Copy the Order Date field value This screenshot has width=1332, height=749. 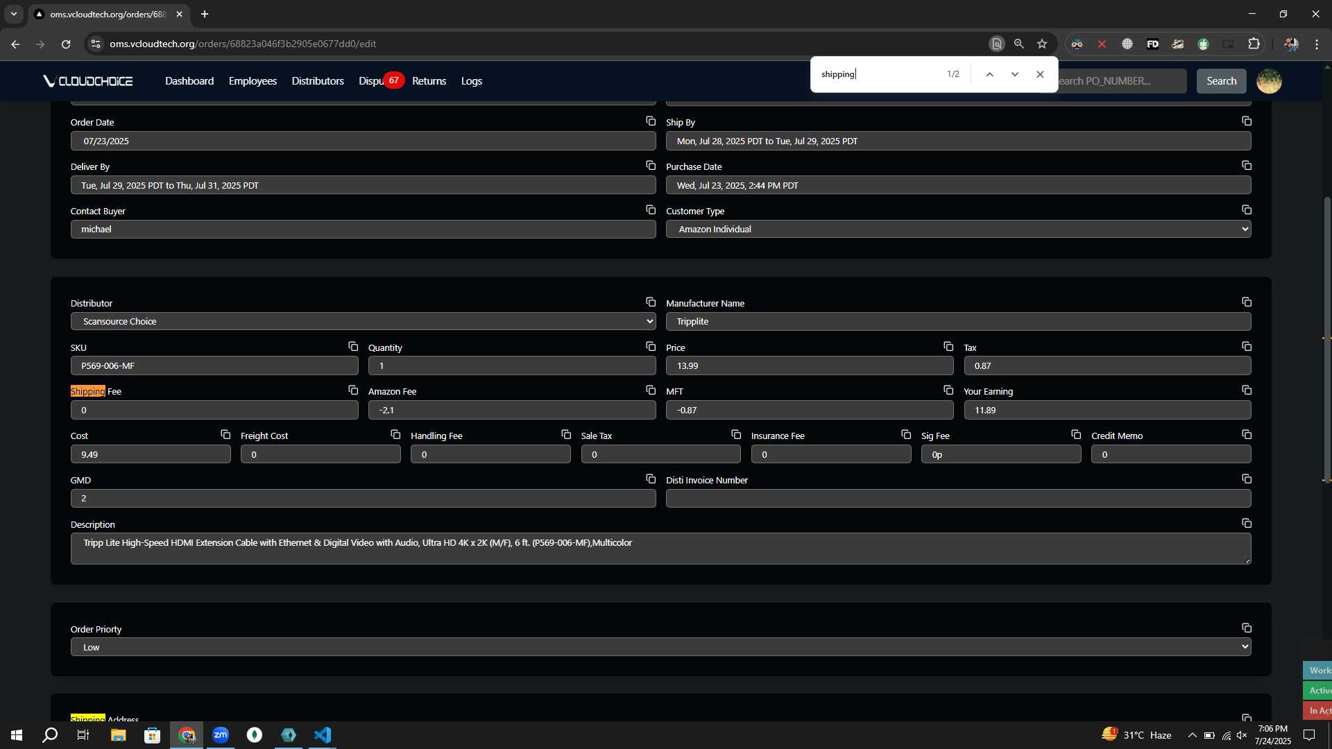coord(651,121)
